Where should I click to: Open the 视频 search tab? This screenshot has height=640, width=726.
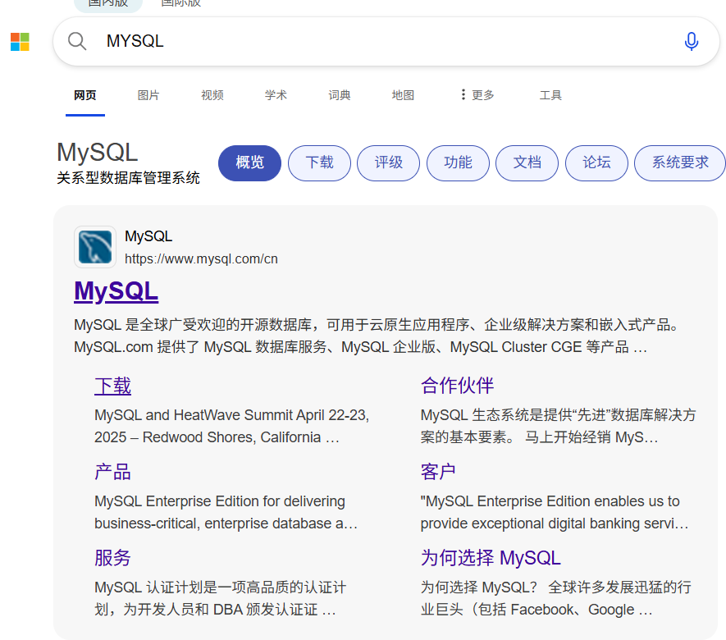pos(212,95)
